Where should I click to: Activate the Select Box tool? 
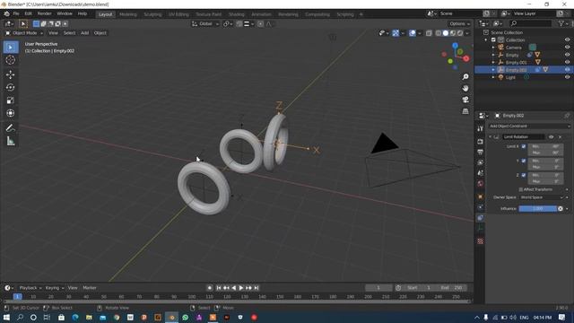pos(11,48)
